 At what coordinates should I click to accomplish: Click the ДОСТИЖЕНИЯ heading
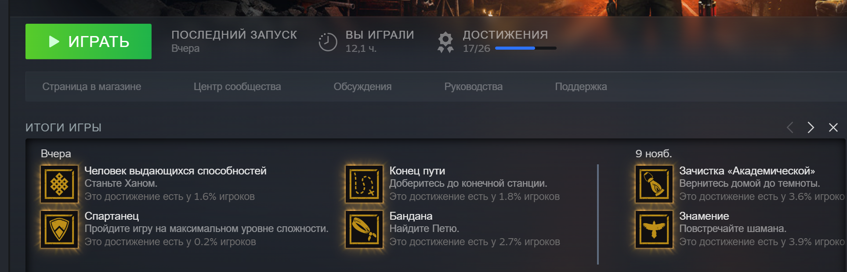coord(505,35)
